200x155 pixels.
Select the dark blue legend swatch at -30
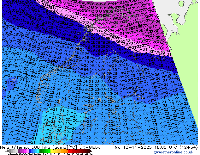30,151
